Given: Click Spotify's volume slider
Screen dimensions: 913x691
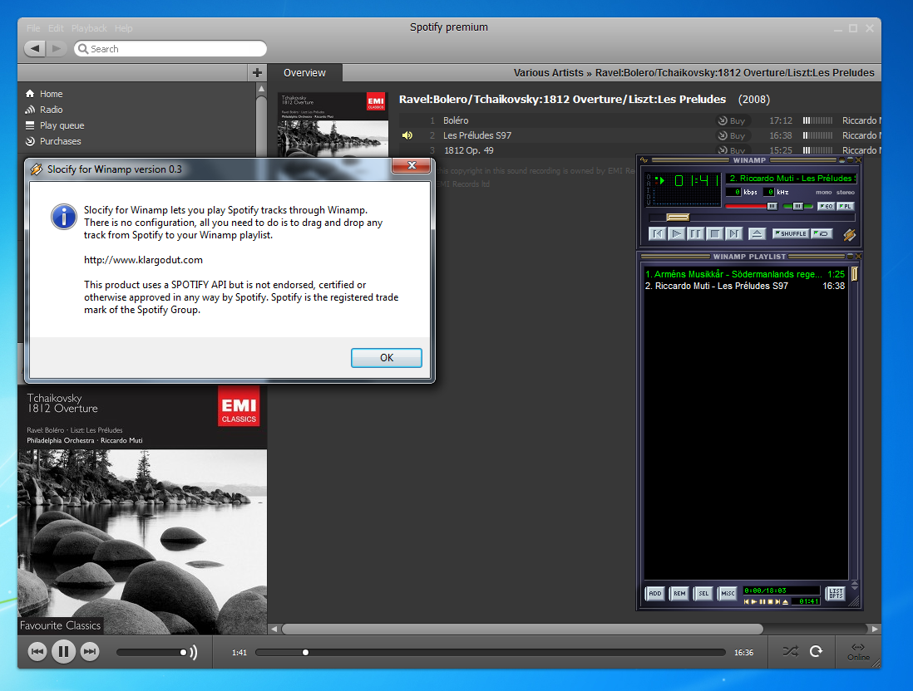Looking at the screenshot, I should click(x=151, y=652).
